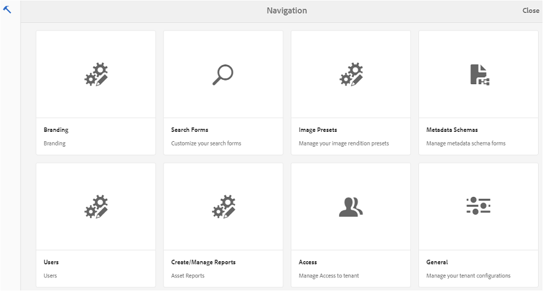Click the Users card label
Screen dimensions: 543x291
point(51,262)
